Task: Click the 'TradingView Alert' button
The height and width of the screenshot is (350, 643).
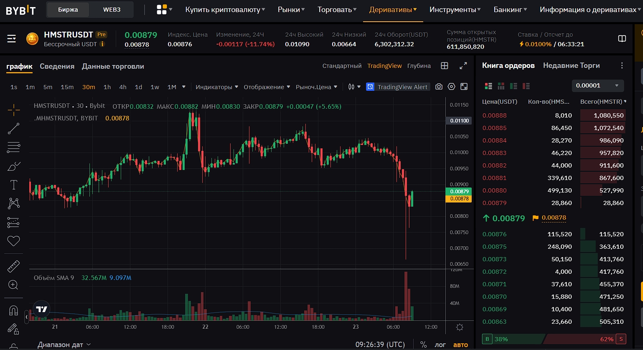Action: coord(398,87)
